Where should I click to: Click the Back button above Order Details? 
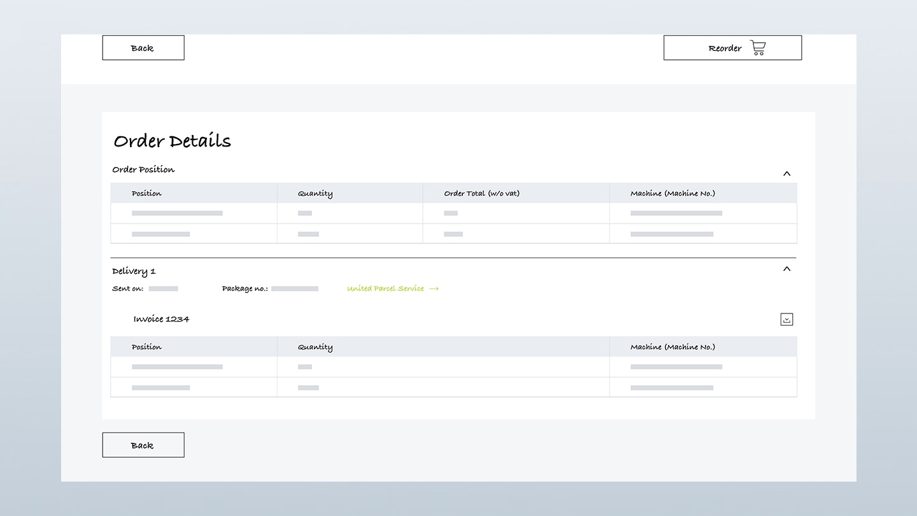[x=143, y=48]
